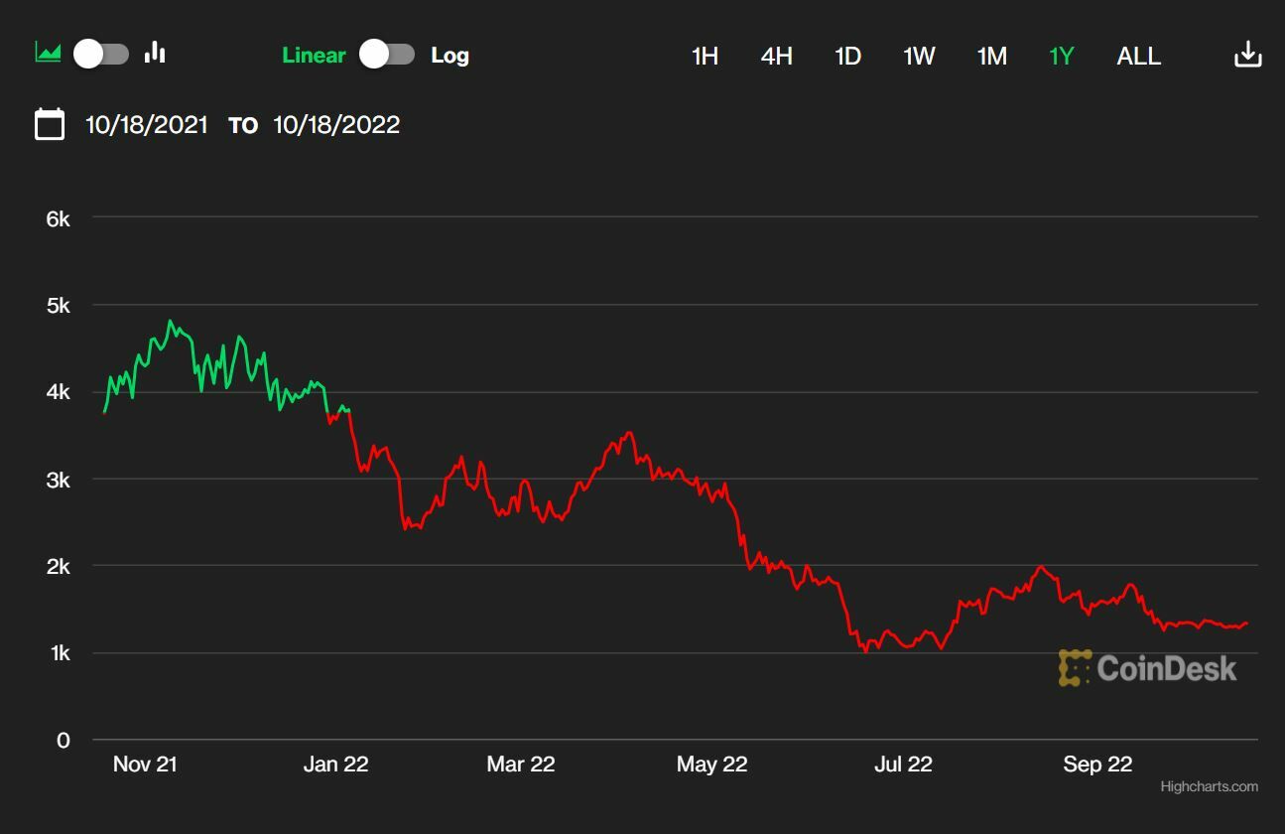Select the Linear scale label
The width and height of the screenshot is (1285, 834).
click(x=314, y=56)
